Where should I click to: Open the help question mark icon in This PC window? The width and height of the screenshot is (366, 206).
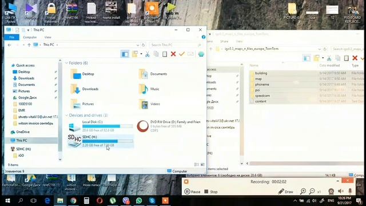coord(204,37)
